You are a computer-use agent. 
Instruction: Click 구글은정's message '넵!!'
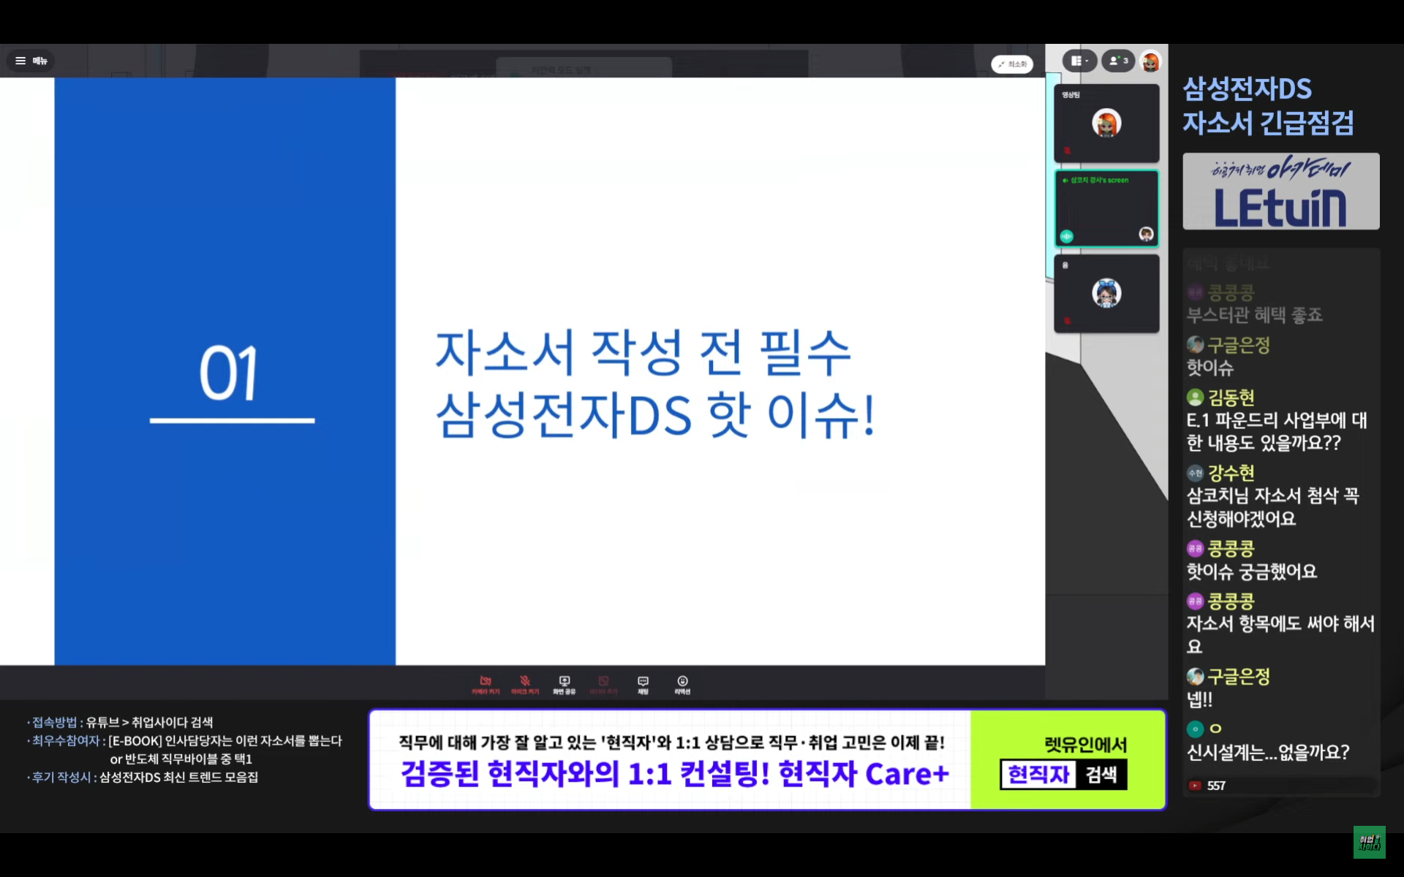click(x=1199, y=699)
